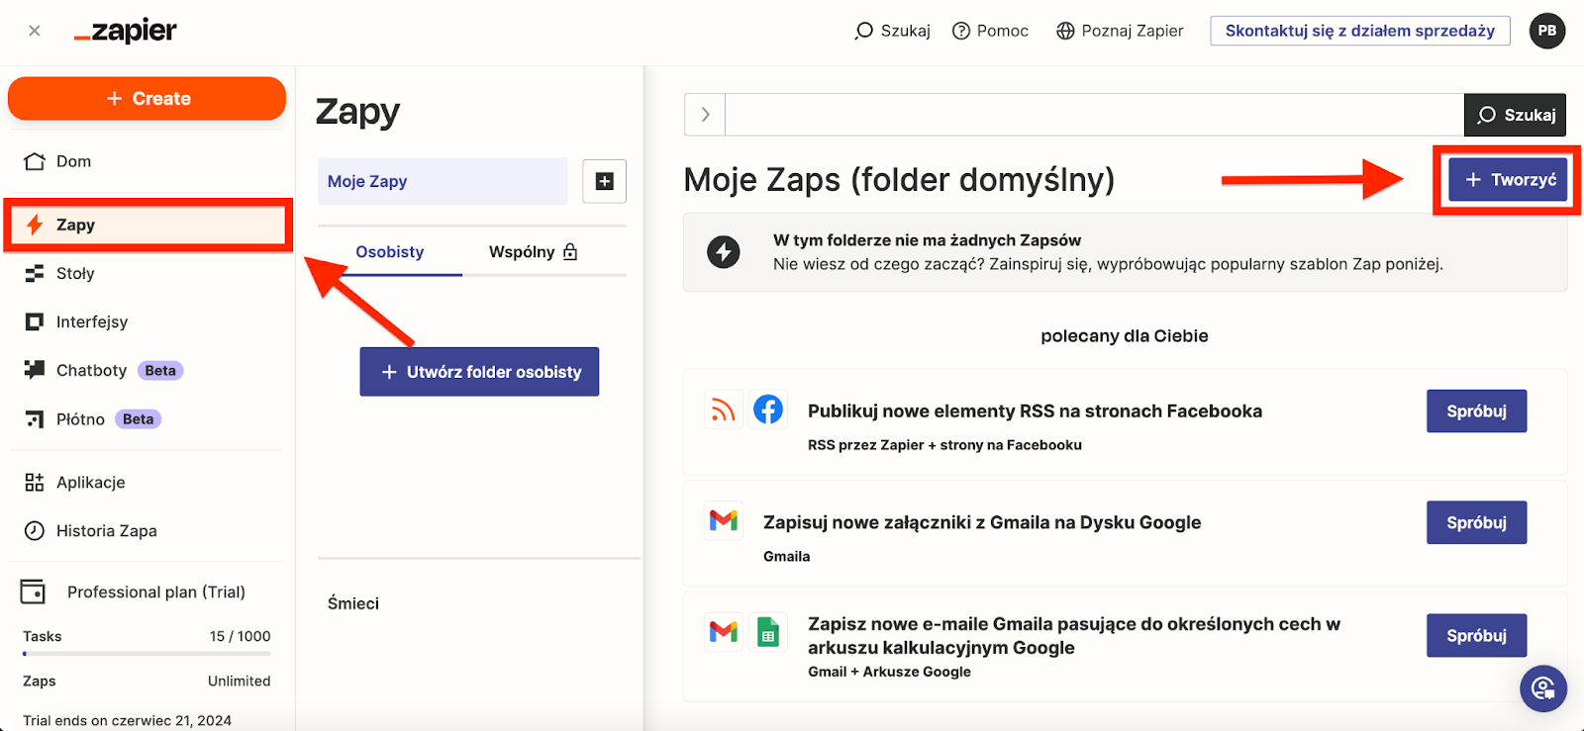Image resolution: width=1584 pixels, height=731 pixels.
Task: Click Gmail icon on Google Sheets template
Action: [x=724, y=631]
